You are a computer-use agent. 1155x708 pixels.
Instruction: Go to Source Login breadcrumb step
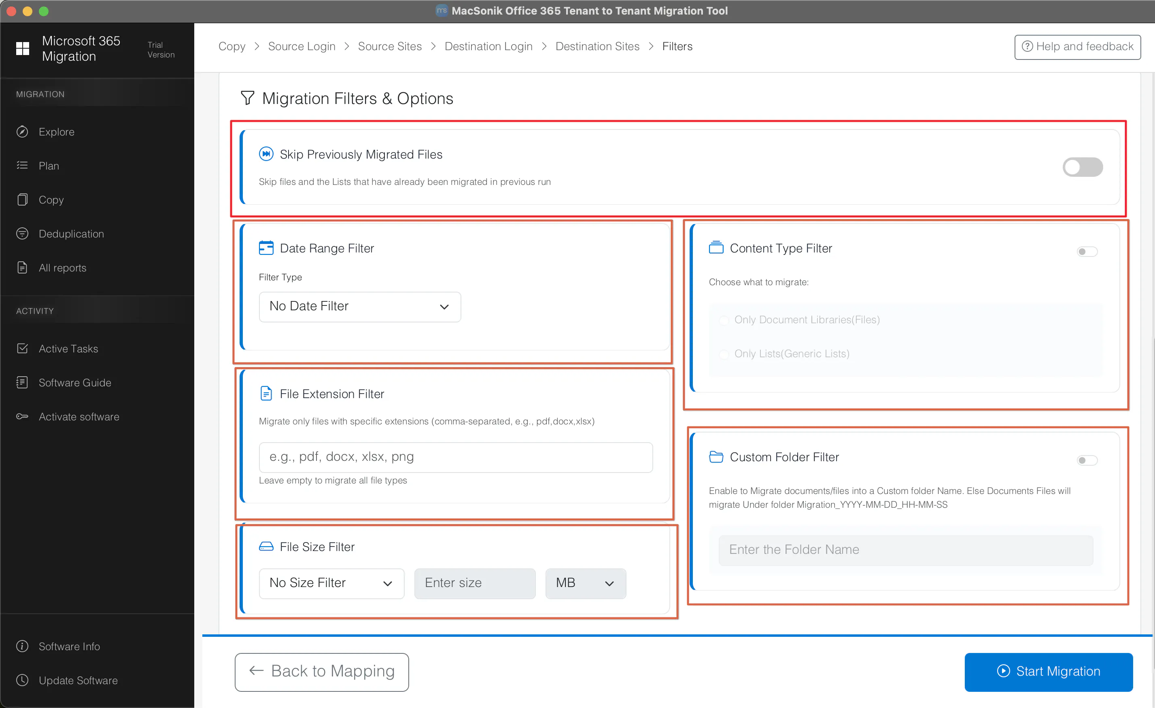[x=302, y=47]
